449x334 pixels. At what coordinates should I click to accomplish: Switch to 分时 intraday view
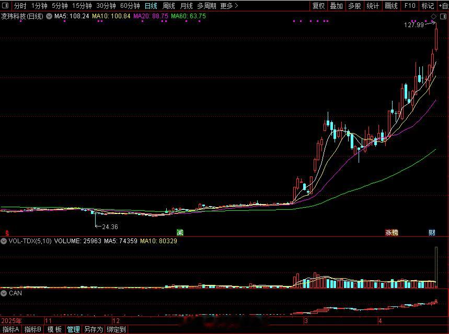pyautogui.click(x=20, y=6)
